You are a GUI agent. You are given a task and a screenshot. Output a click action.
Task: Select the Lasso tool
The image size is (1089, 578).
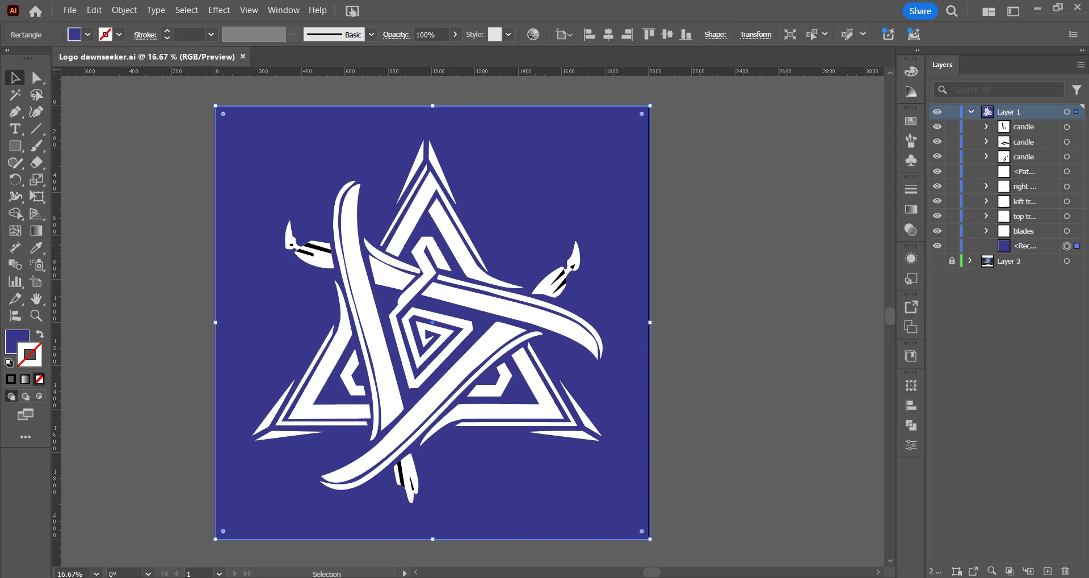pos(37,95)
